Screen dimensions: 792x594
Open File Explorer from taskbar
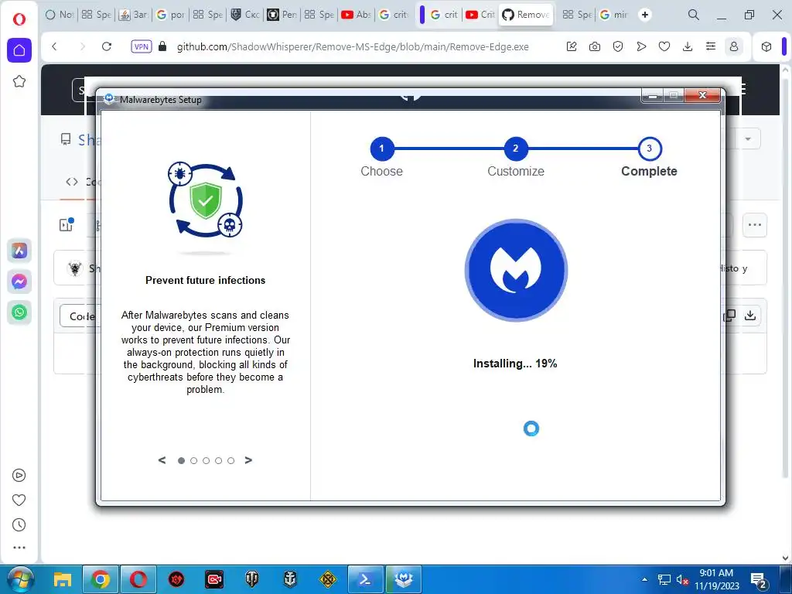(63, 579)
